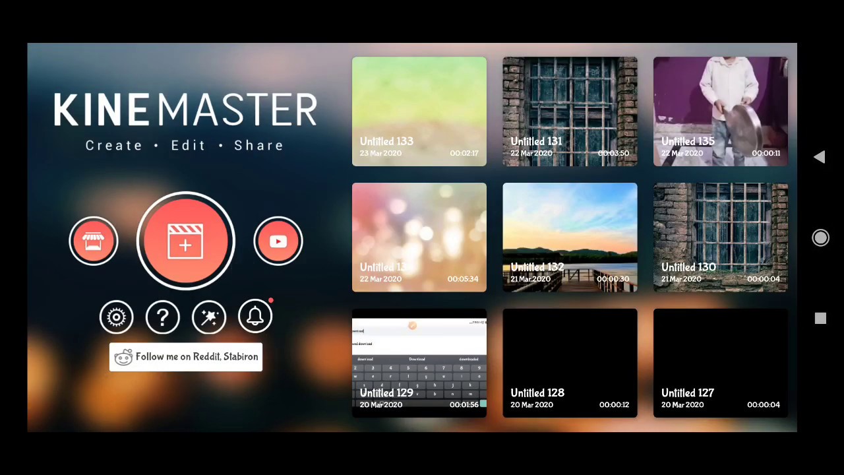Click the 00:00:30 duration on Untitled 132
This screenshot has height=475, width=844.
tap(613, 279)
